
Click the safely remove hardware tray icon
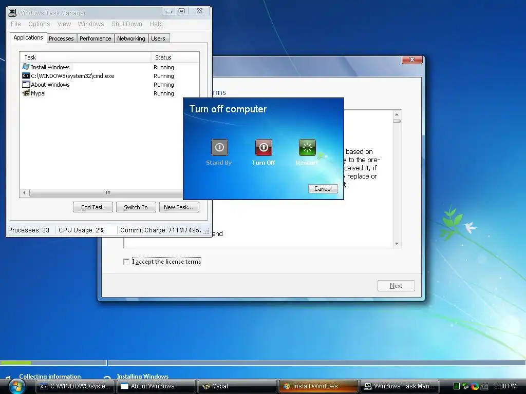coord(465,386)
